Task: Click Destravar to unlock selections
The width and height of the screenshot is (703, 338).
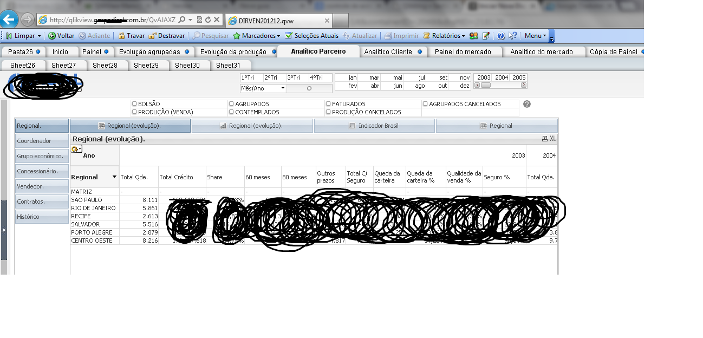Action: 166,36
